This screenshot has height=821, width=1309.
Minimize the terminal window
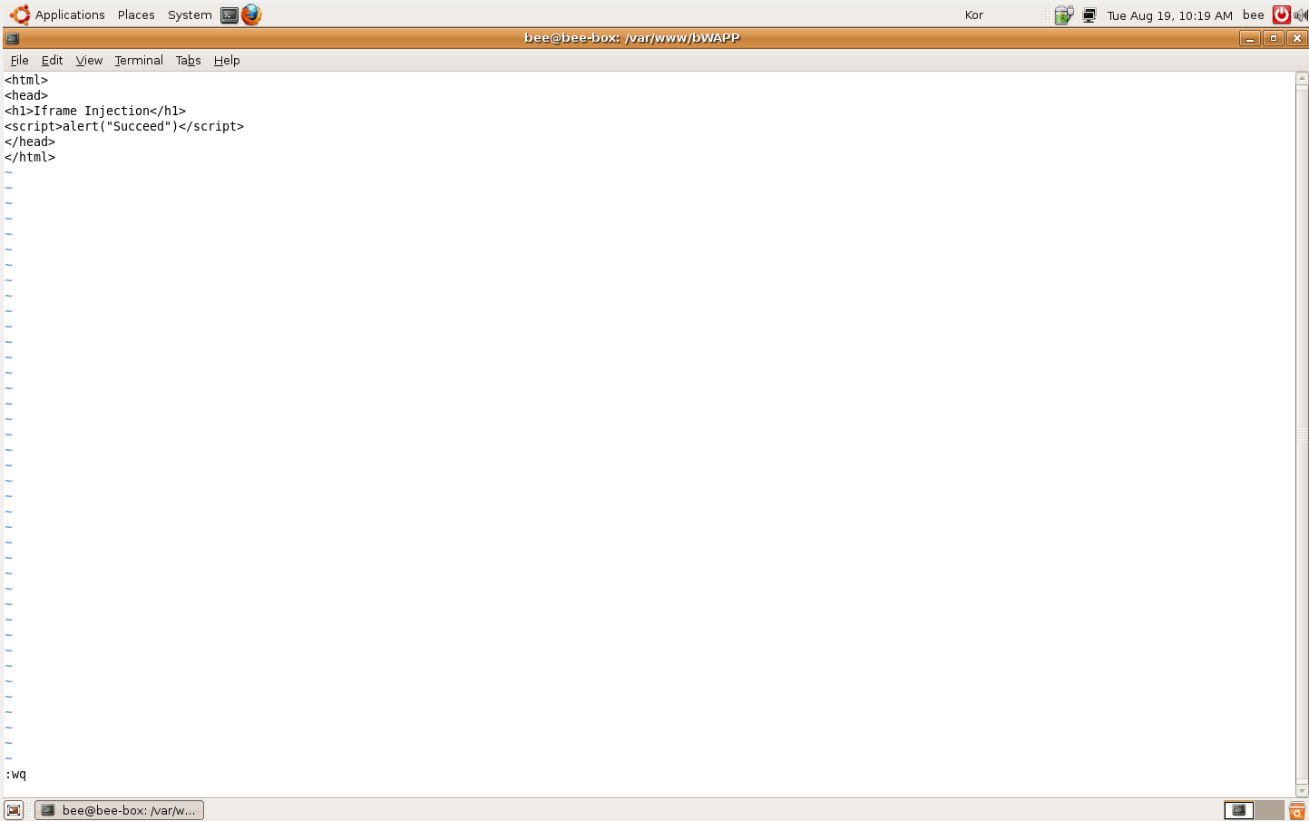pos(1250,38)
